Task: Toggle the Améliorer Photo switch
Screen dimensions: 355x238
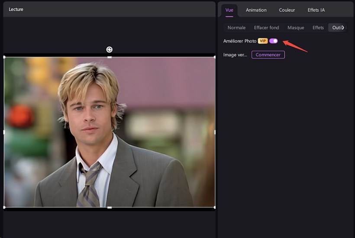Action: [273, 41]
